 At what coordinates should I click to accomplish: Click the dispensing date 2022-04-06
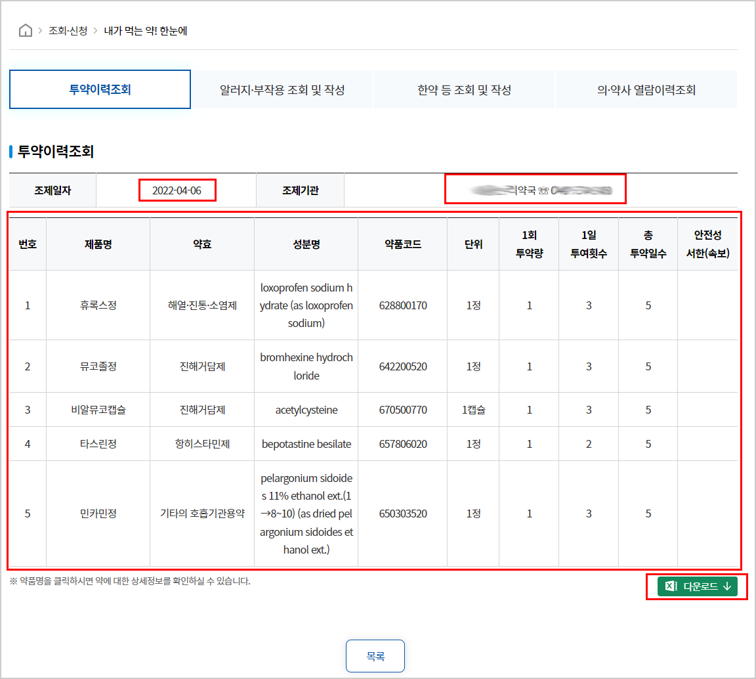click(177, 189)
